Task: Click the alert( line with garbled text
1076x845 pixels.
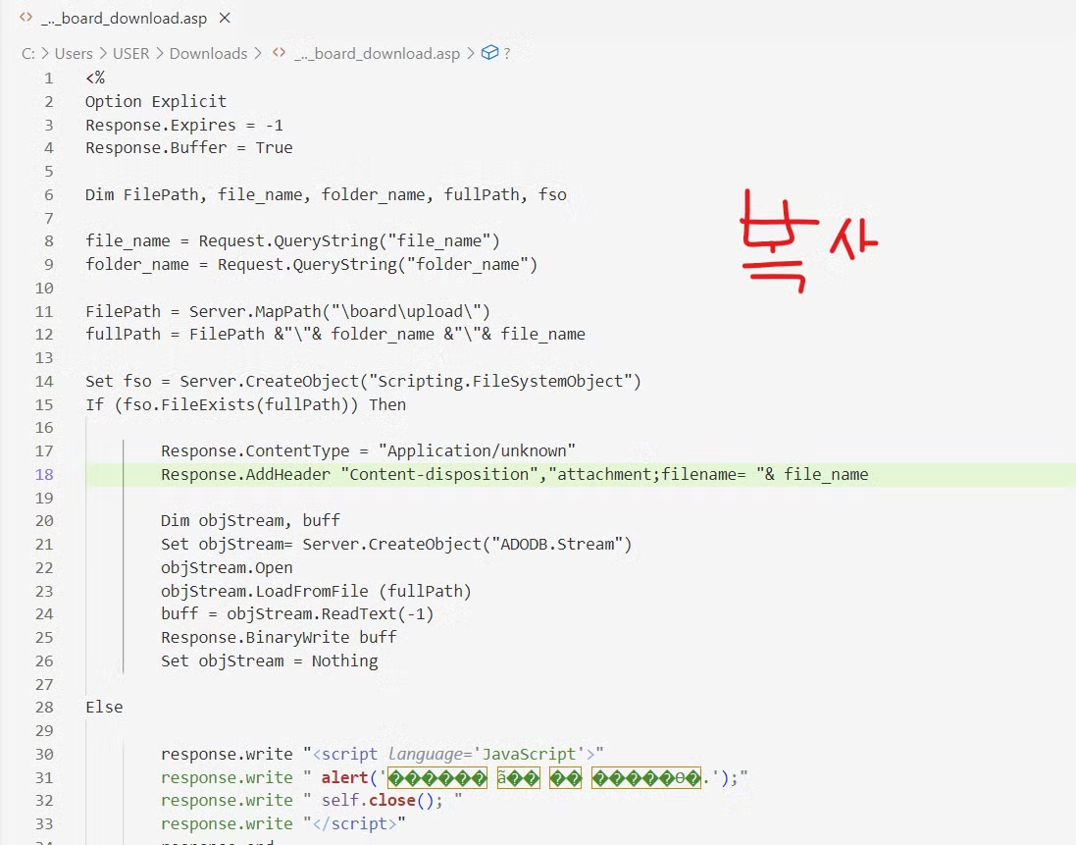Action: point(454,777)
